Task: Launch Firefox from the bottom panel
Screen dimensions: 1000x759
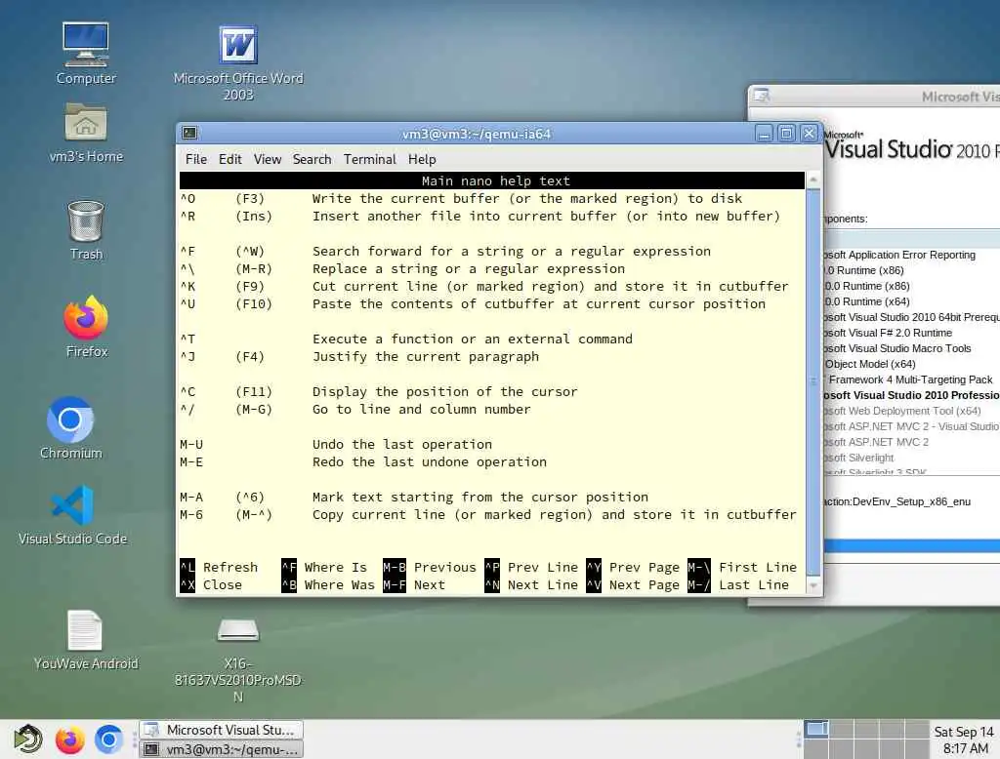Action: click(69, 739)
